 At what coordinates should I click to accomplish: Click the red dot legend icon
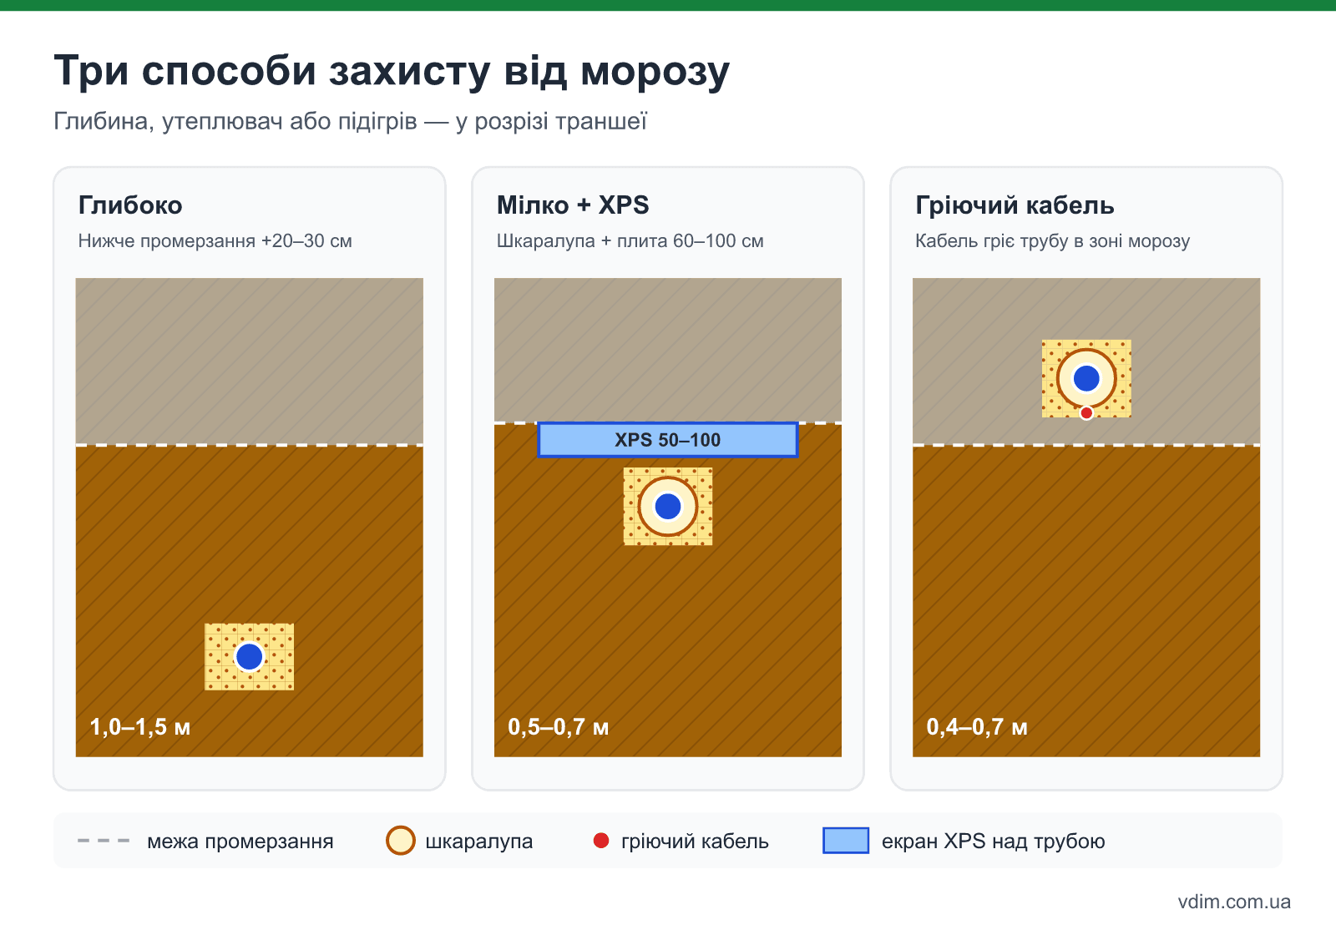tap(601, 841)
